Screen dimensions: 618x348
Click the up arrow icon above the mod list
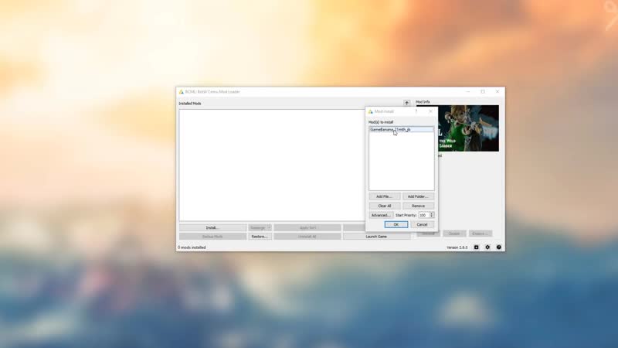407,103
